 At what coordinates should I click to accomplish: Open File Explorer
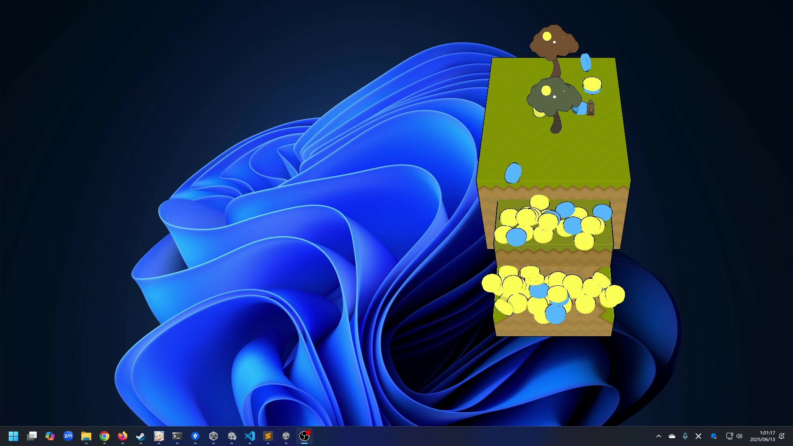86,436
